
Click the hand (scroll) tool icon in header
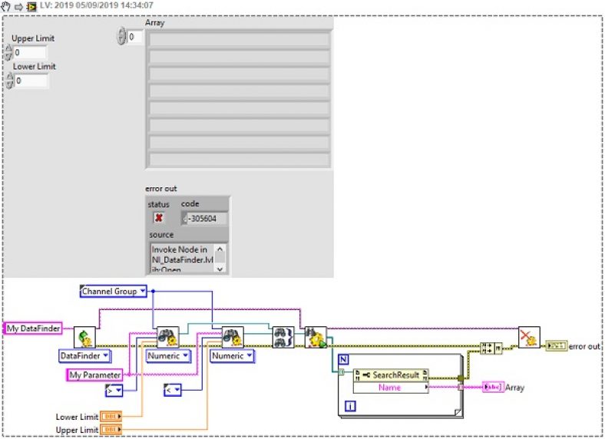click(x=5, y=6)
